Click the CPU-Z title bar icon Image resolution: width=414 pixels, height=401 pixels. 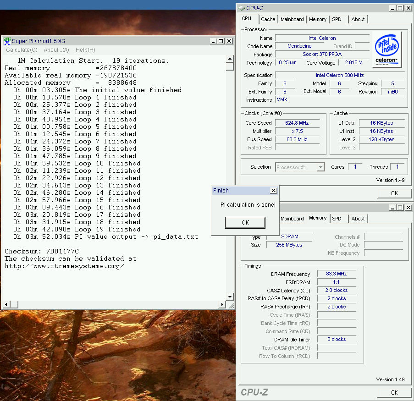click(241, 8)
